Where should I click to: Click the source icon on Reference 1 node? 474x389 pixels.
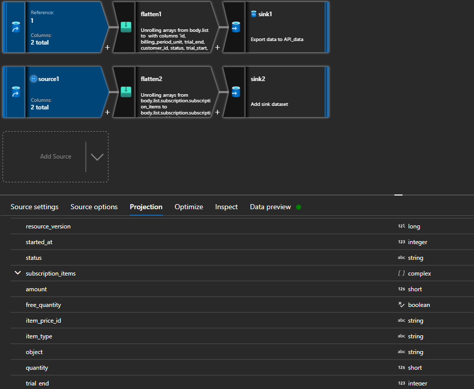tap(16, 27)
